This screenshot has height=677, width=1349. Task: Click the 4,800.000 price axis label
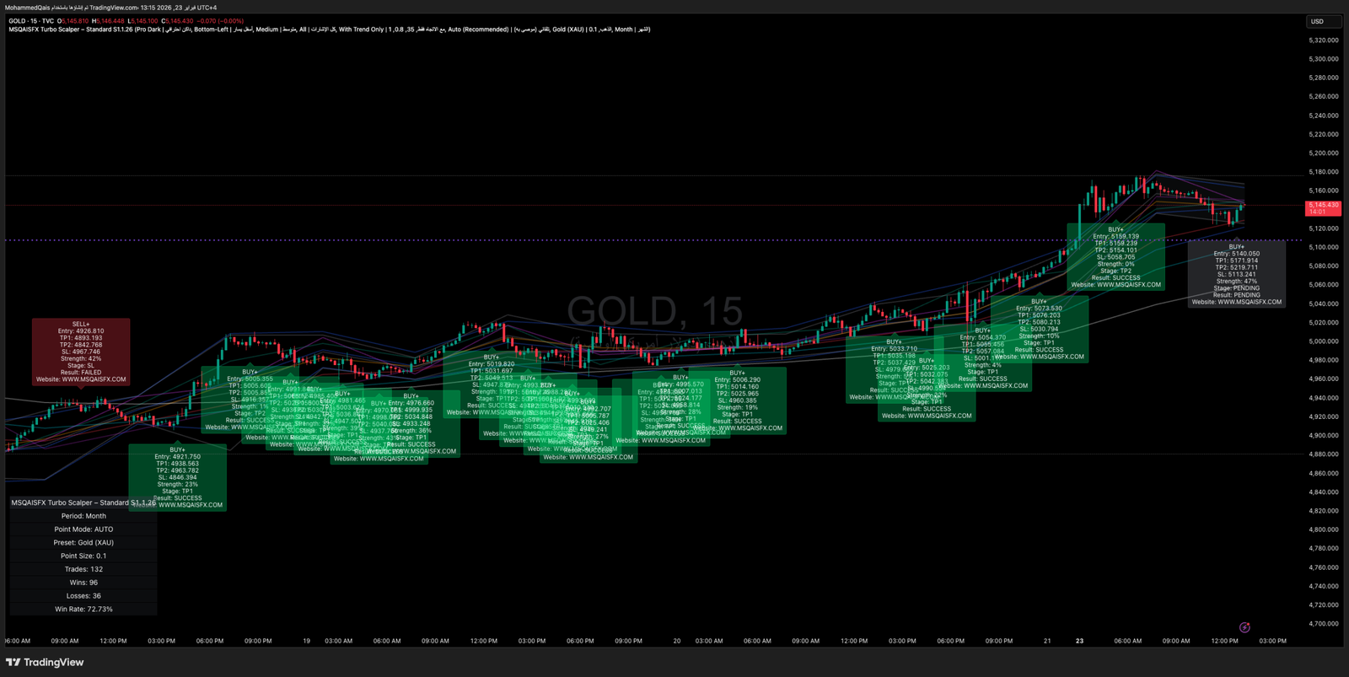point(1324,529)
